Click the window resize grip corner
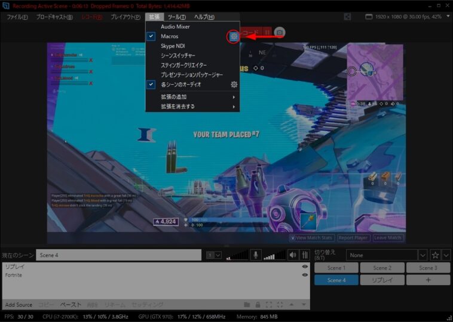 click(449, 318)
